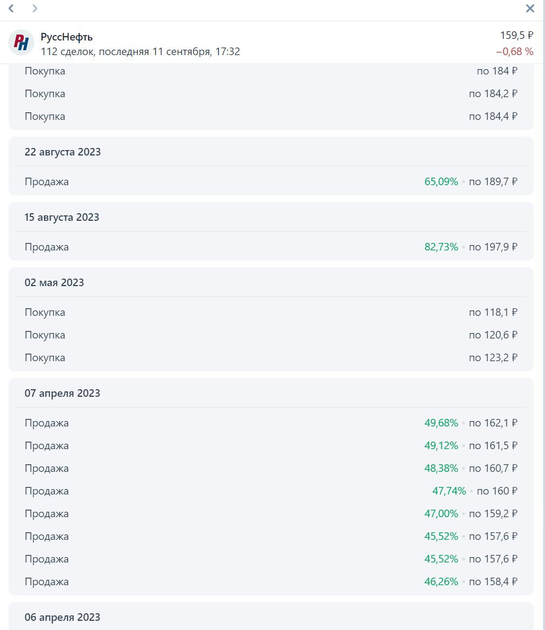Close the panel with the X icon
545x630 pixels.
click(530, 9)
